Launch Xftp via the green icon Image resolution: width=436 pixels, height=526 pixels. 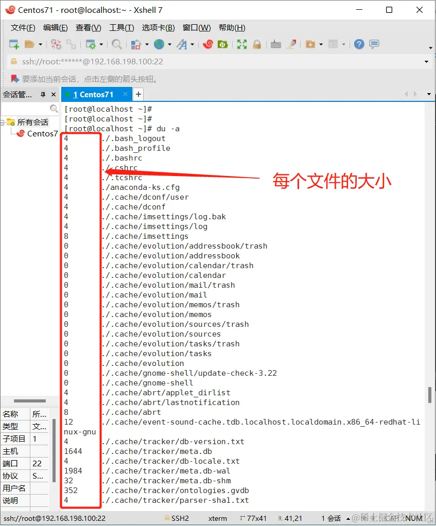coord(223,44)
